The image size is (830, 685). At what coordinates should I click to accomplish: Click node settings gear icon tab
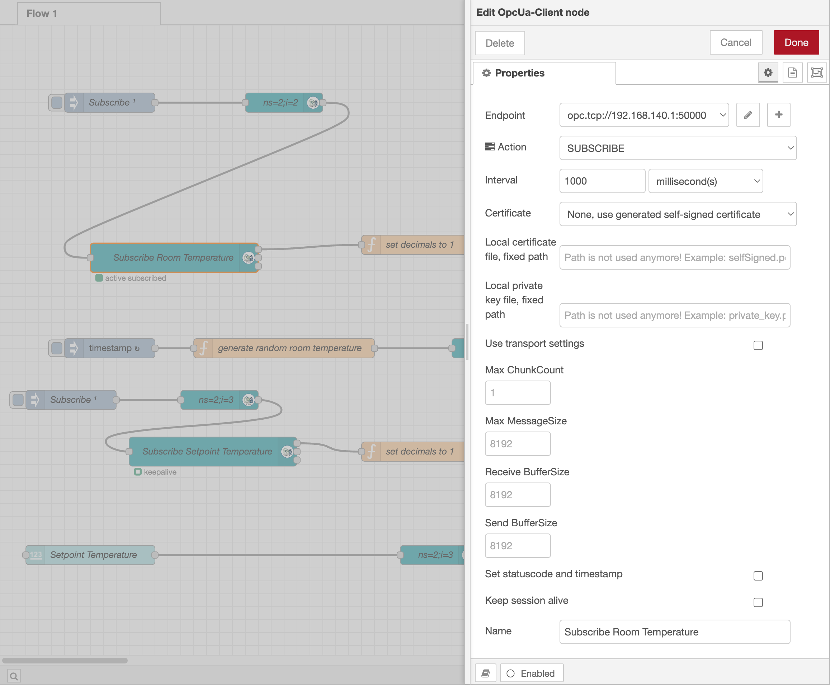click(x=768, y=73)
